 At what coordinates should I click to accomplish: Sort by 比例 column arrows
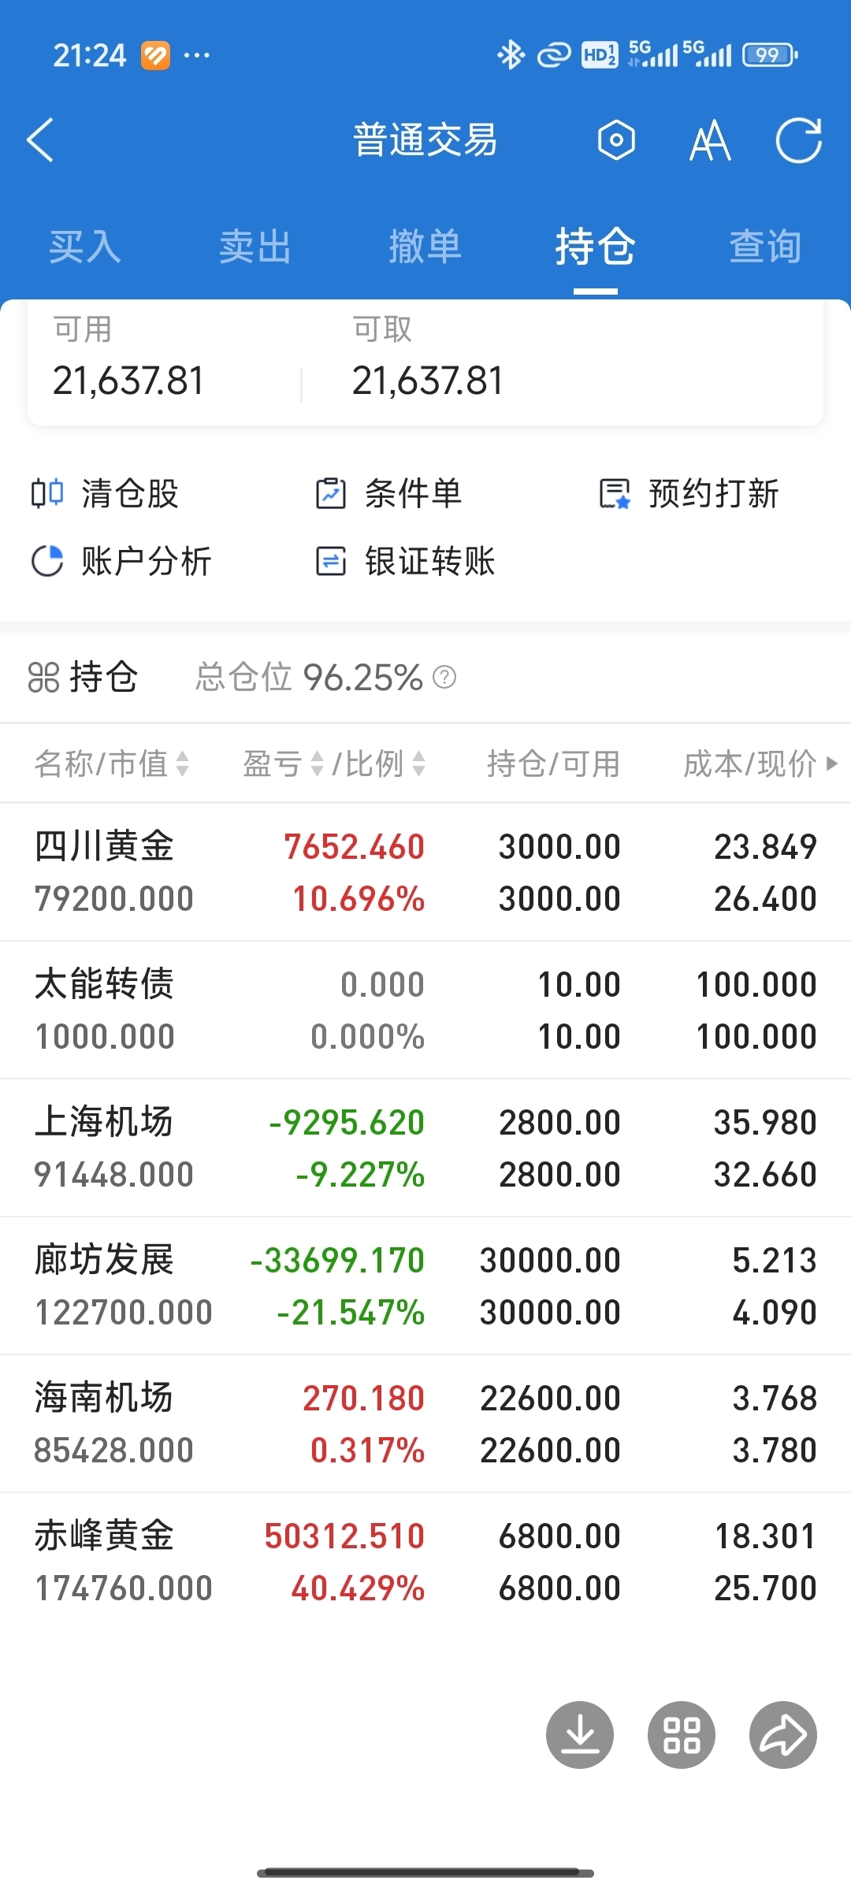tap(419, 763)
